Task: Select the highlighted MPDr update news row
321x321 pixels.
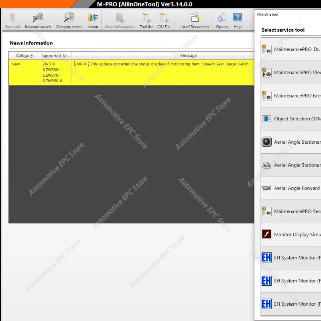Action: [160, 72]
